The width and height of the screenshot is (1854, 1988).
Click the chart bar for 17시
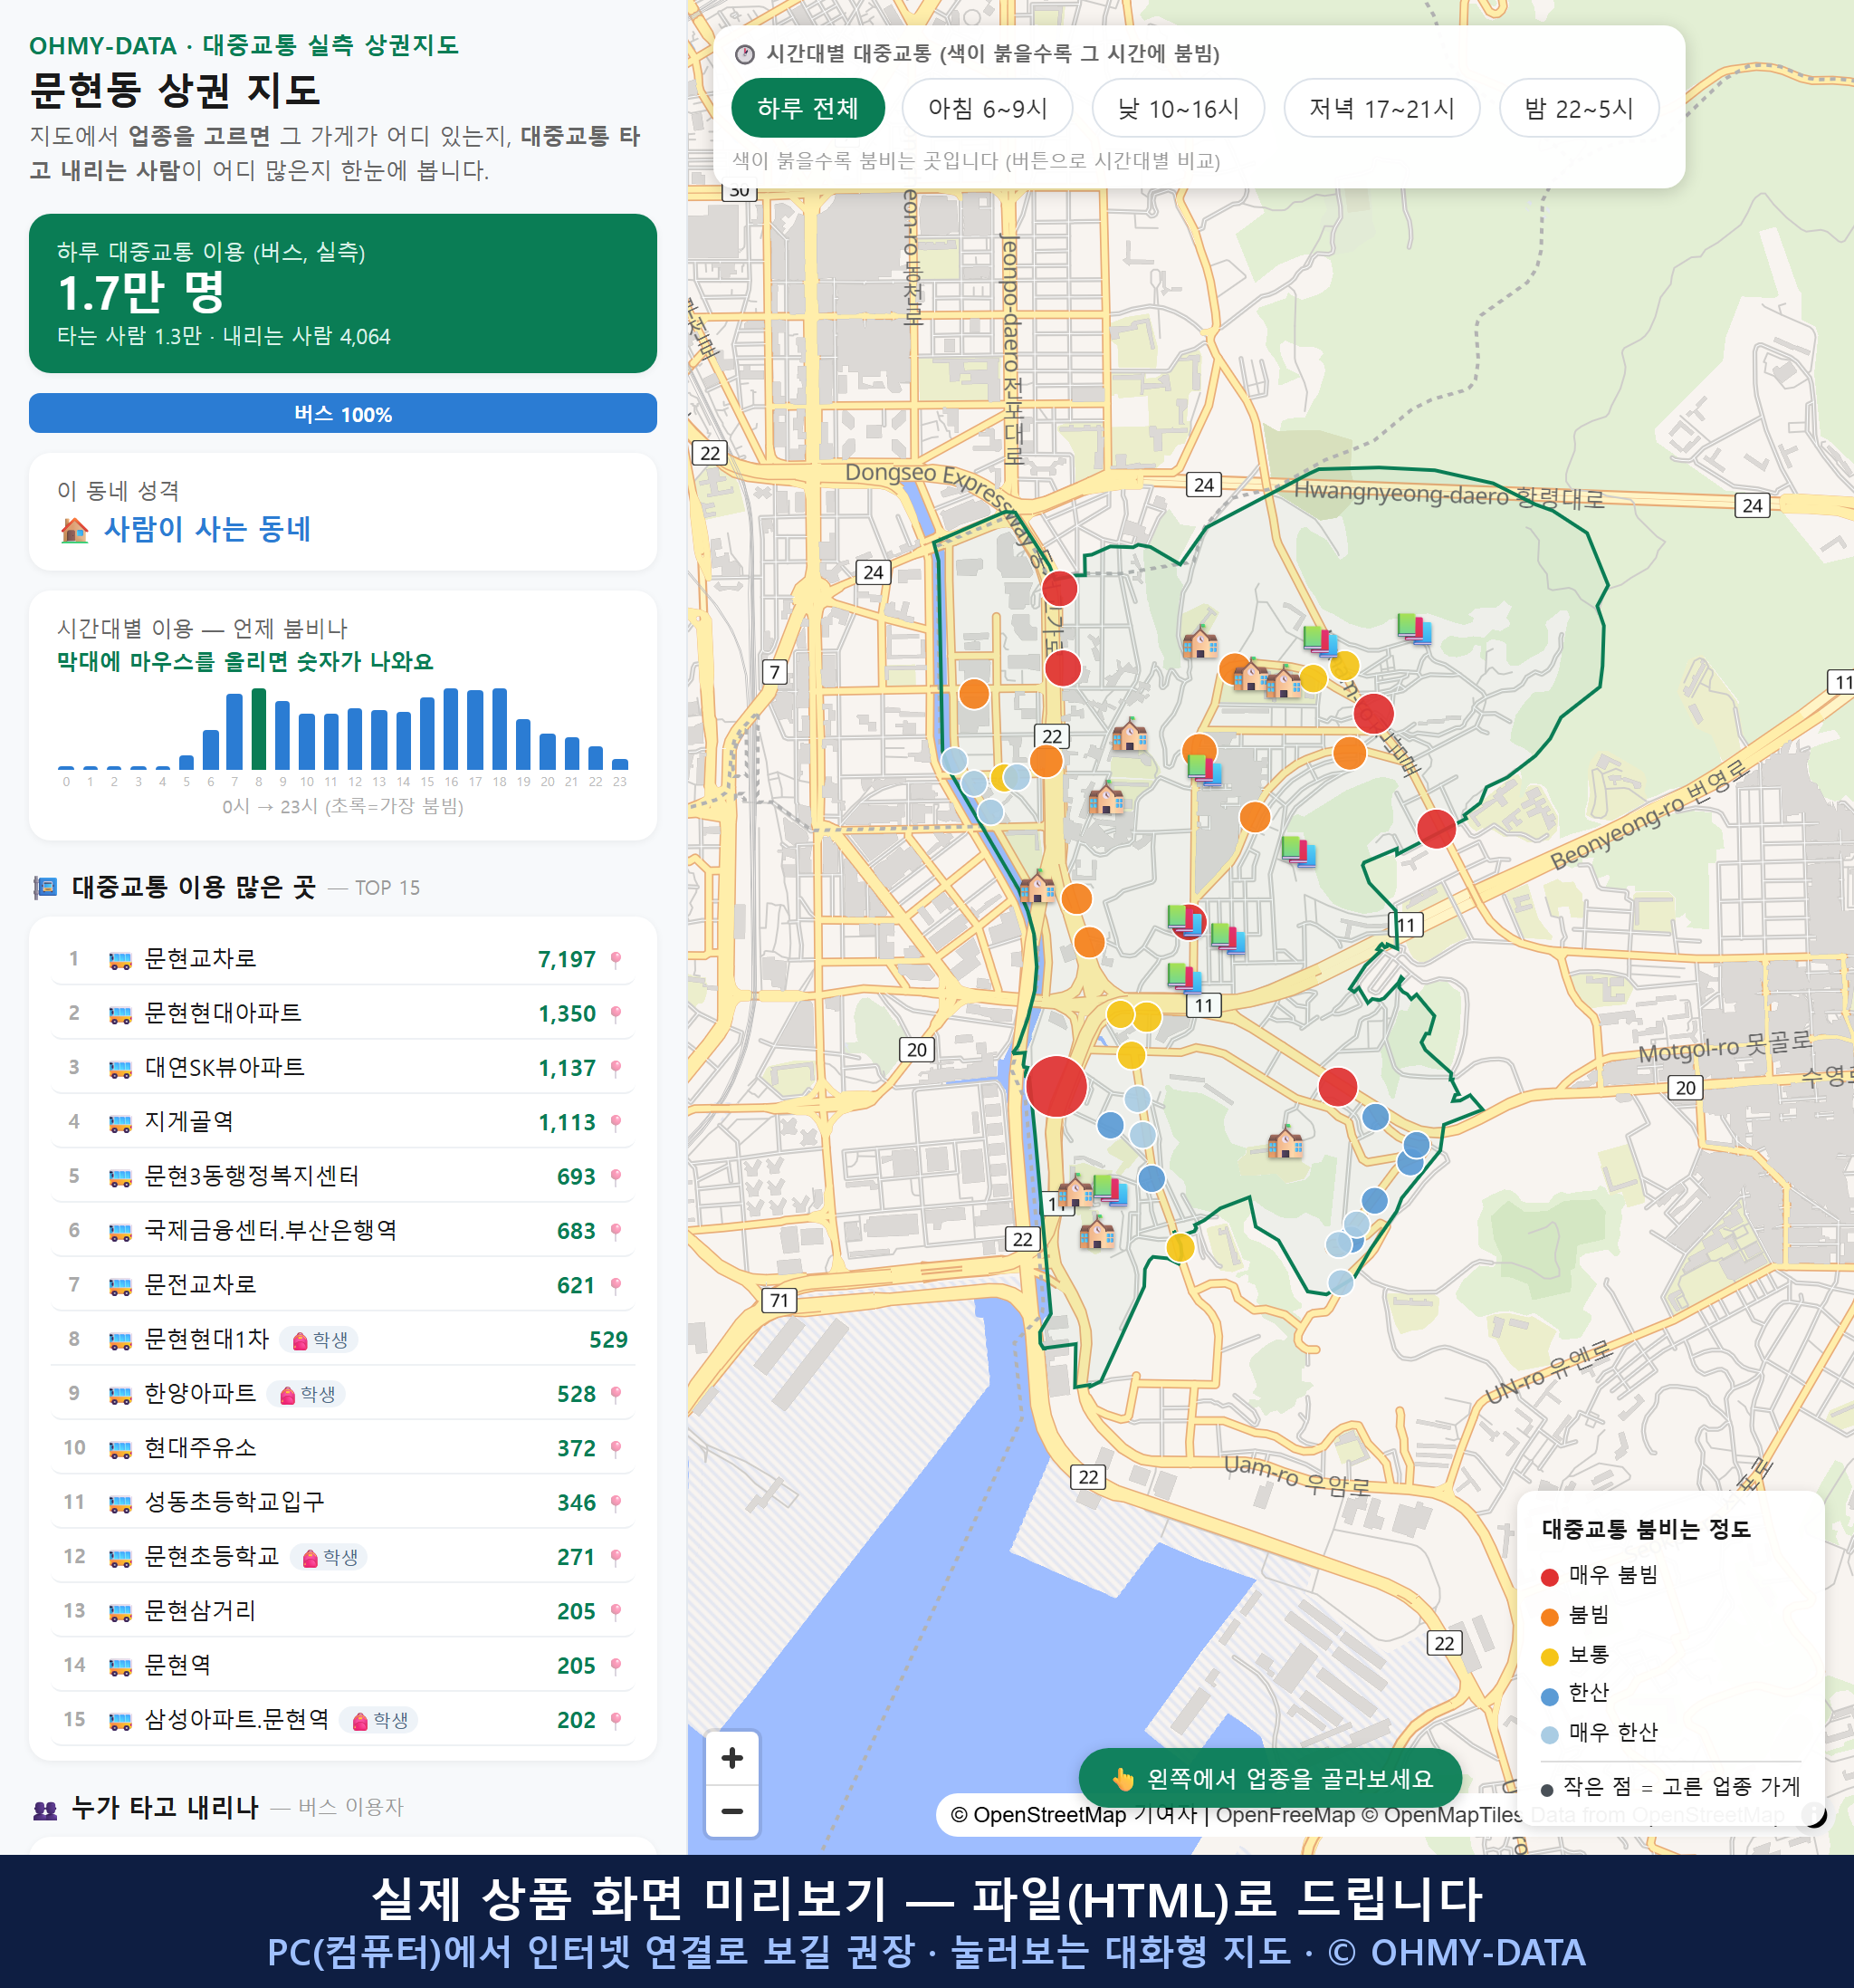point(476,729)
